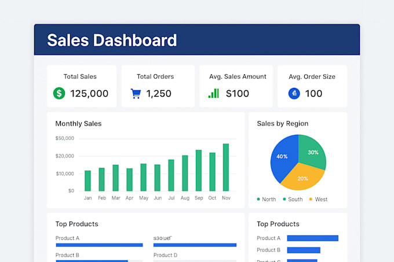
Task: Click the dot beside the North legend entry
Action: click(x=258, y=199)
